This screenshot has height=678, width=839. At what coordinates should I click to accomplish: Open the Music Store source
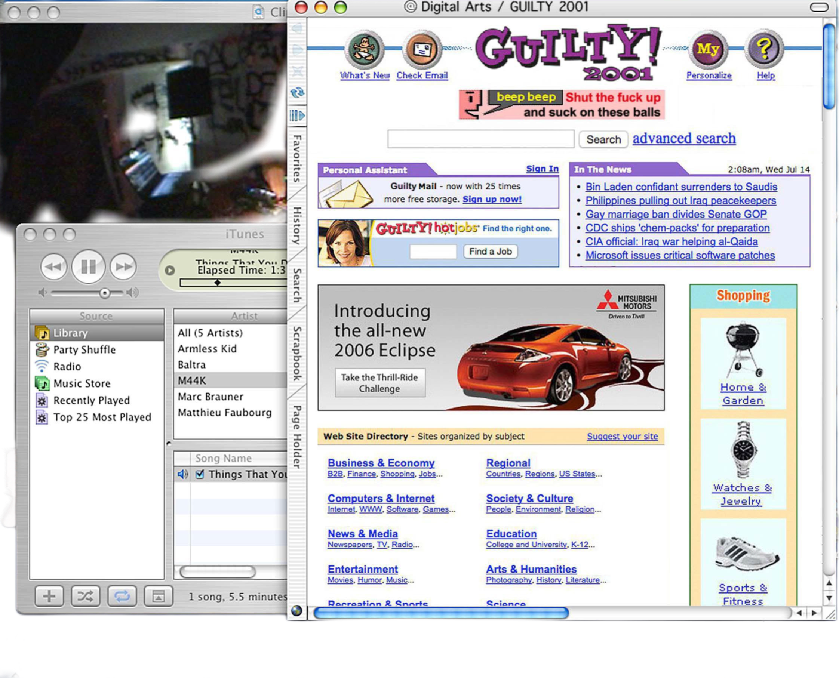[97, 383]
